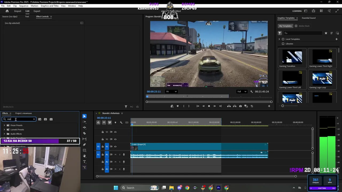This screenshot has height=192, width=342.
Task: Open the filter icon in Graphics Templates
Action: (280, 33)
